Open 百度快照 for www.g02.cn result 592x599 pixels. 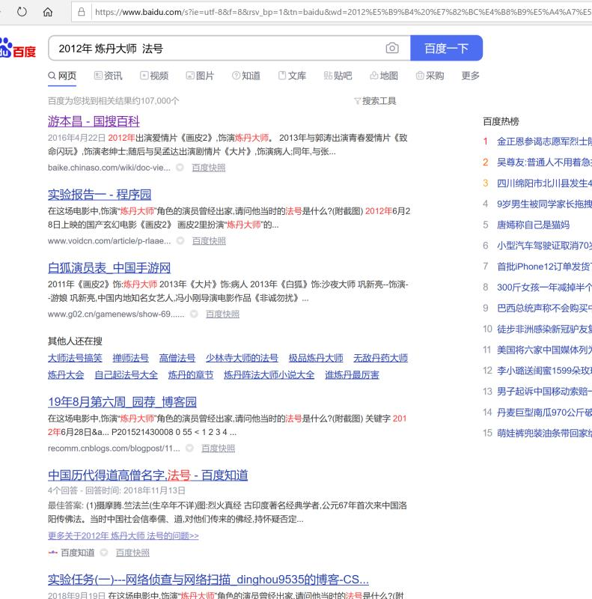[223, 314]
